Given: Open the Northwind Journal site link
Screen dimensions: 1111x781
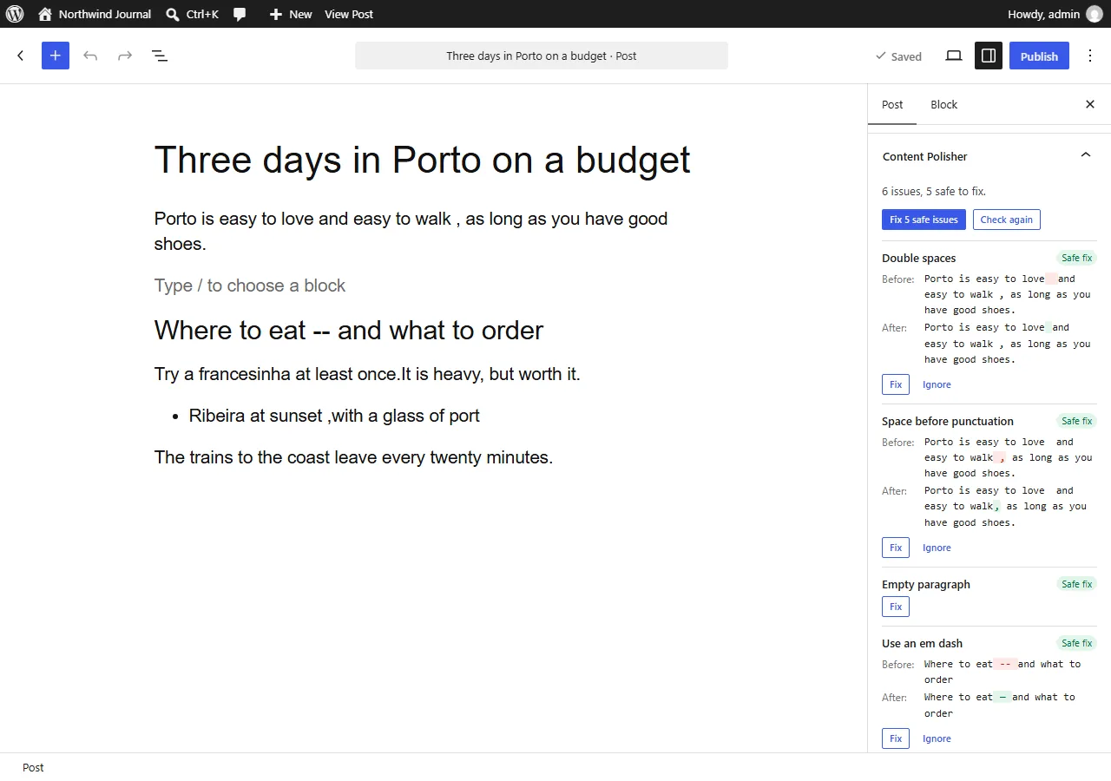Looking at the screenshot, I should coord(95,14).
